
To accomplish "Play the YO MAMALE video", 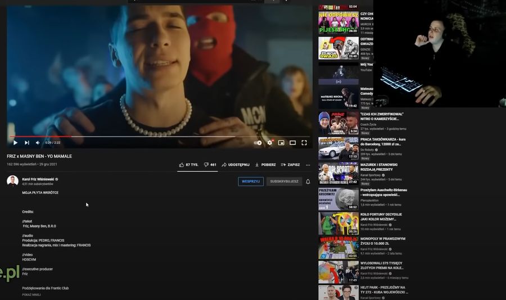I will [x=15, y=143].
